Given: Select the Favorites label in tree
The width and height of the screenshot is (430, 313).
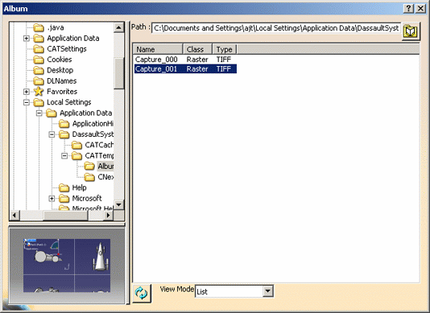Looking at the screenshot, I should 62,91.
